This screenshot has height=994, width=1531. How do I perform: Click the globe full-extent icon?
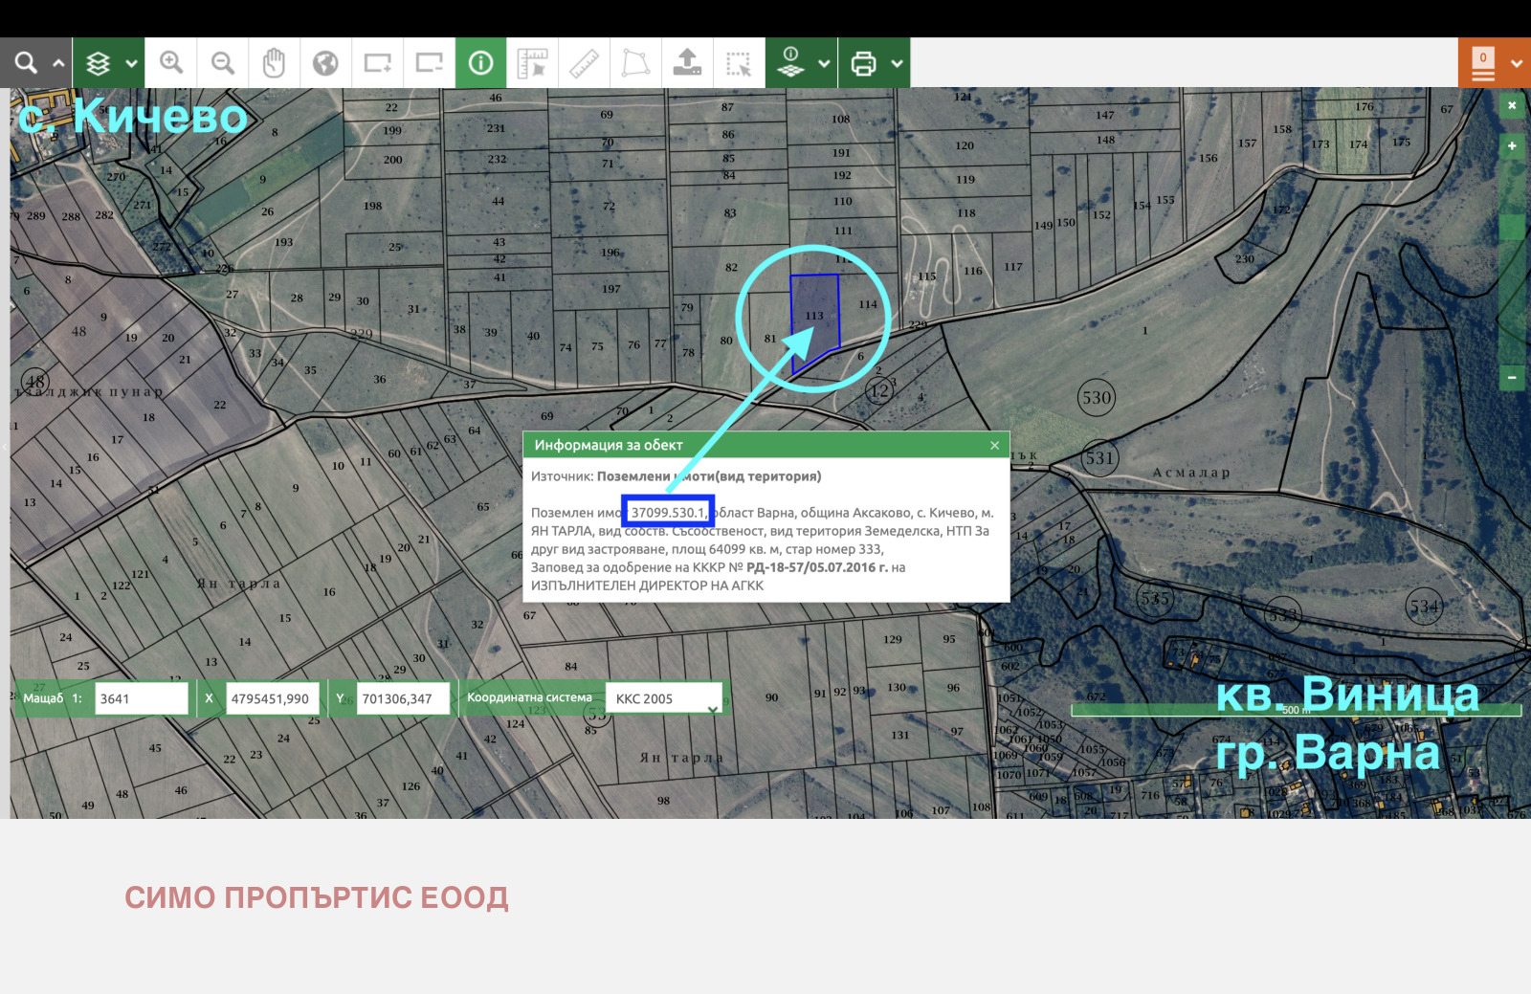point(326,62)
